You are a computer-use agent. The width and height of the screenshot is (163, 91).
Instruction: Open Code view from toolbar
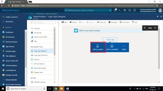pos(102,22)
